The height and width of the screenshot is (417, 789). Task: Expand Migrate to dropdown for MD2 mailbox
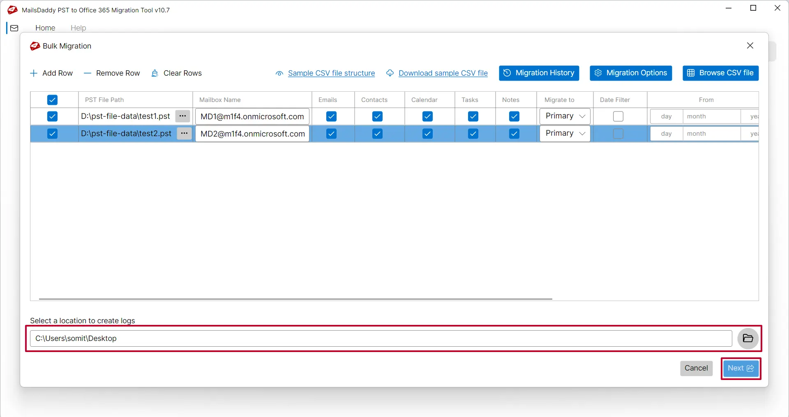(x=565, y=134)
